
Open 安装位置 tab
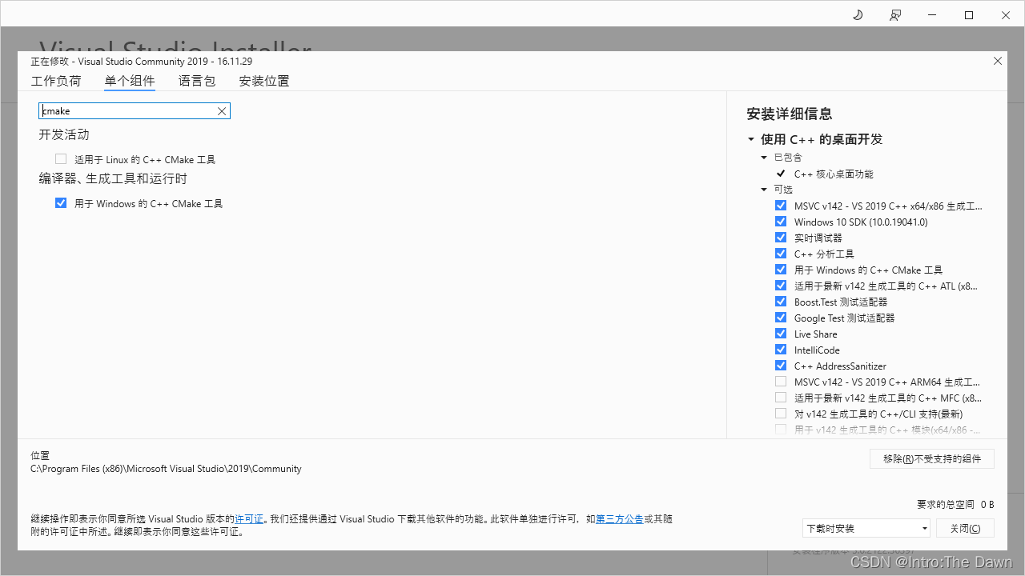pos(264,81)
